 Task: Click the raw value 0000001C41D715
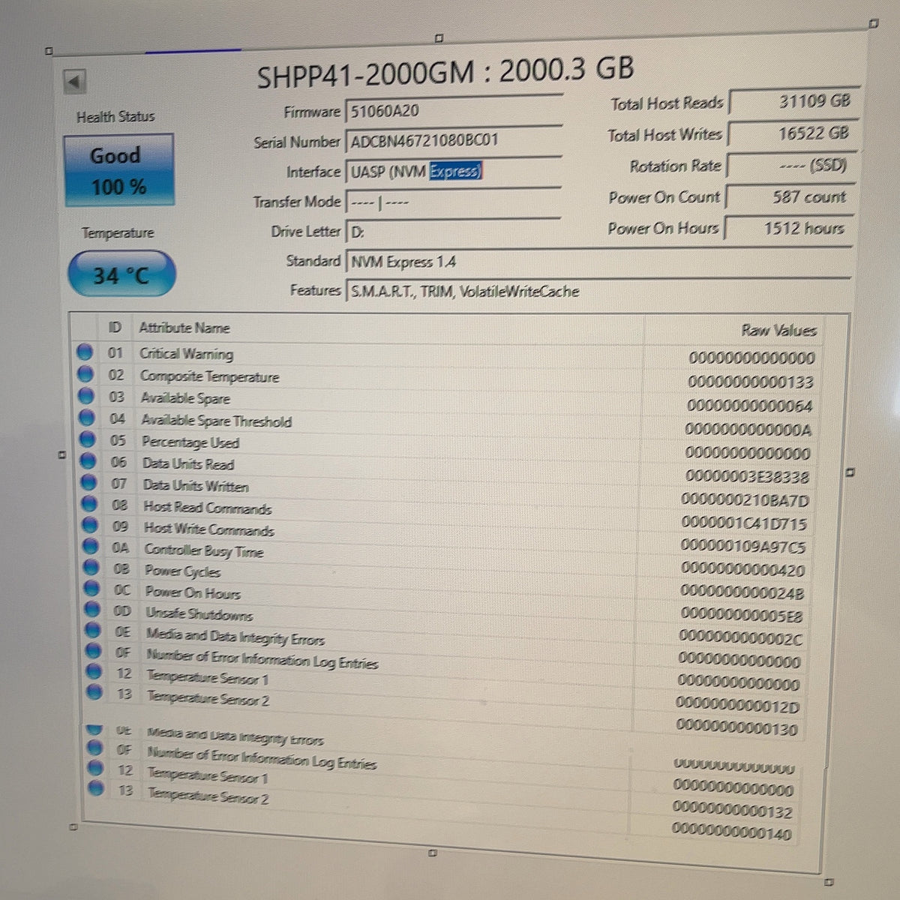pyautogui.click(x=745, y=523)
